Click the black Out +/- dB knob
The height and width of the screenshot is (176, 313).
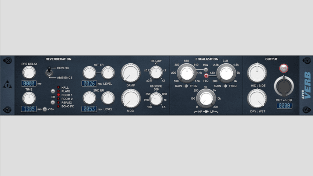point(284,87)
